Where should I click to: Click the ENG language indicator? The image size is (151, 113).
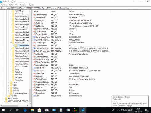point(130,110)
